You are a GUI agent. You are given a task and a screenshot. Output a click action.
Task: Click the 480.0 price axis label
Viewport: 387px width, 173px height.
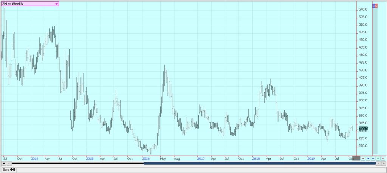pos(364,40)
